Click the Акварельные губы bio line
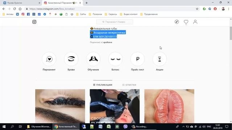Viewport: 232px width, 130px height. [x=104, y=29]
